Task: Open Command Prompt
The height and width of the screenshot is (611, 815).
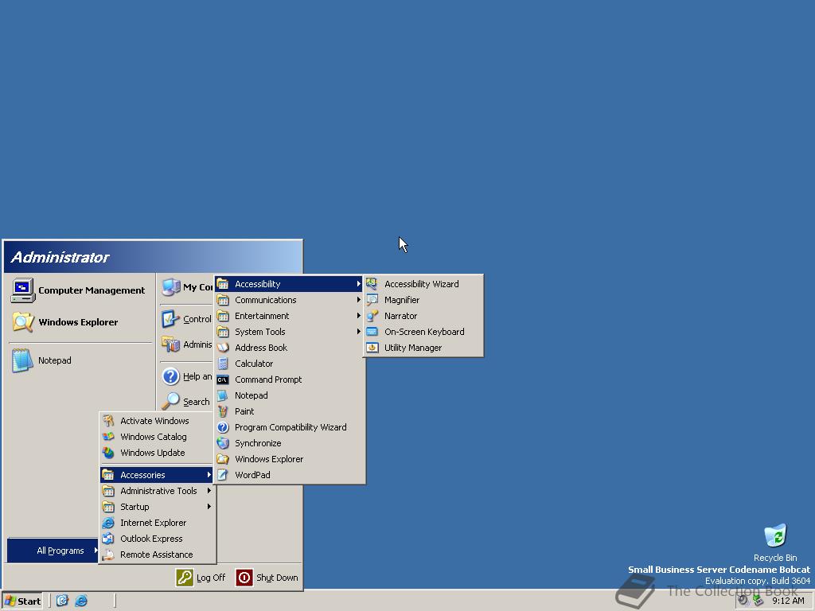Action: [x=290, y=379]
